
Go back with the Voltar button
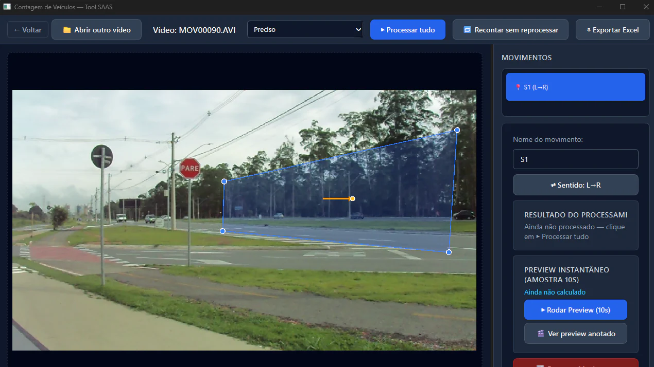click(x=28, y=30)
